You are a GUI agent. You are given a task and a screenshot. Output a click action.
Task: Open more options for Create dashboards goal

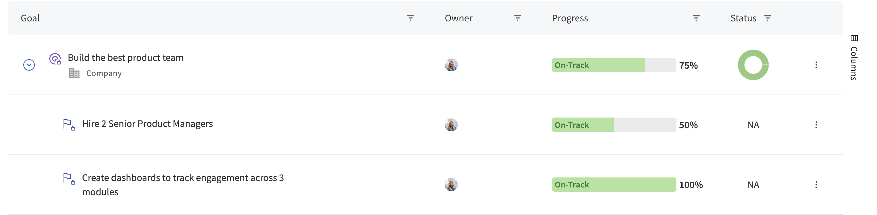click(x=816, y=185)
